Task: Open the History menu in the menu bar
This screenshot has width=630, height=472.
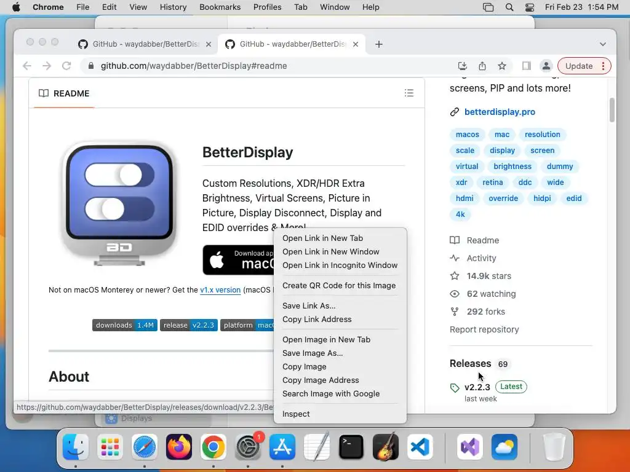Action: (x=173, y=7)
